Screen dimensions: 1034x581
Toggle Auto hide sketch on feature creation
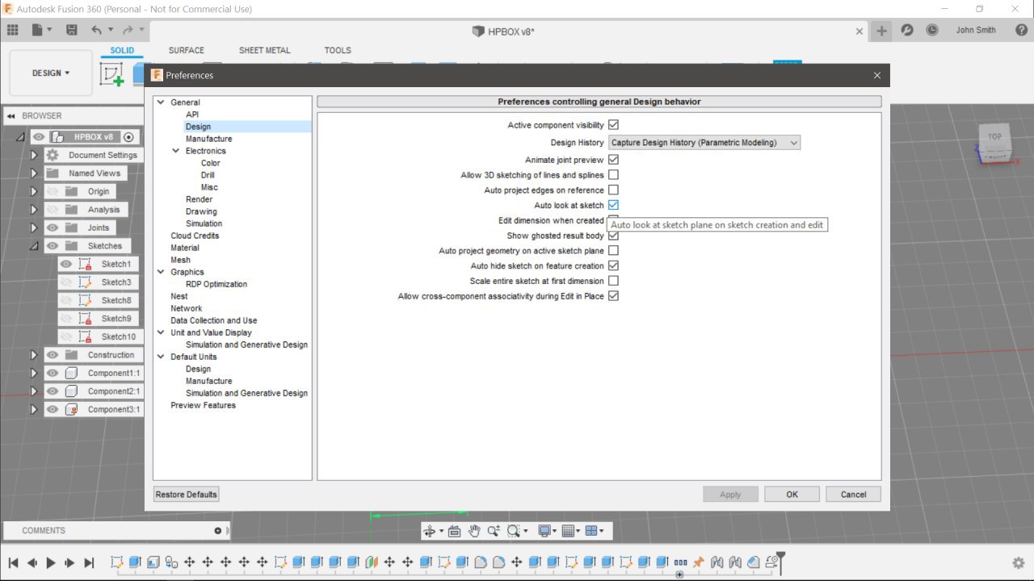(x=613, y=265)
